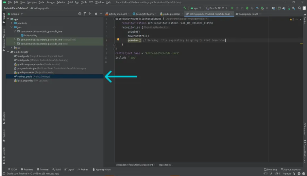Select local.properties in tree
Screen dimensions: 307x176
click(x=31, y=80)
